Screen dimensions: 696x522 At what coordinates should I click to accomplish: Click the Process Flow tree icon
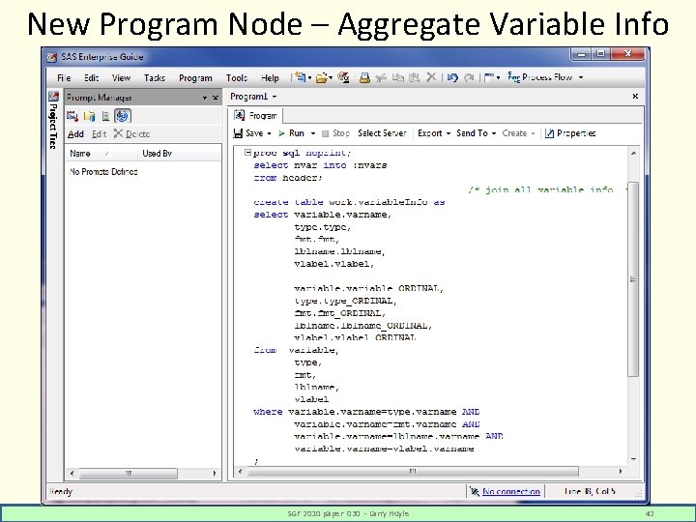[513, 77]
